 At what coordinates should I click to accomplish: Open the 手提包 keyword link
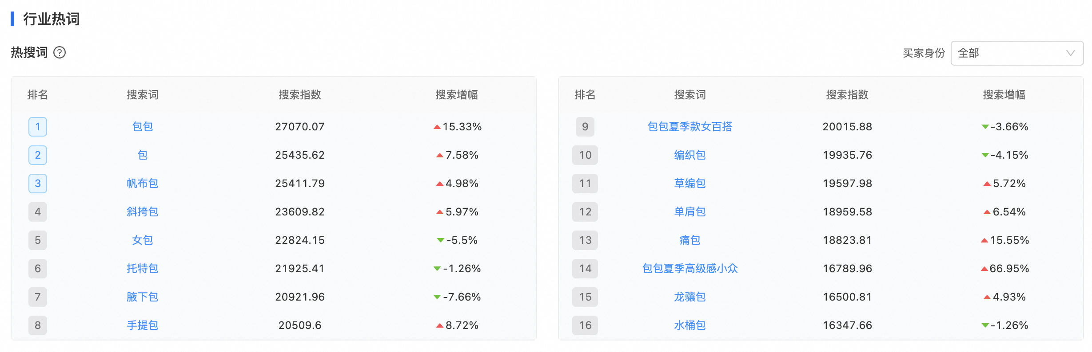(143, 325)
